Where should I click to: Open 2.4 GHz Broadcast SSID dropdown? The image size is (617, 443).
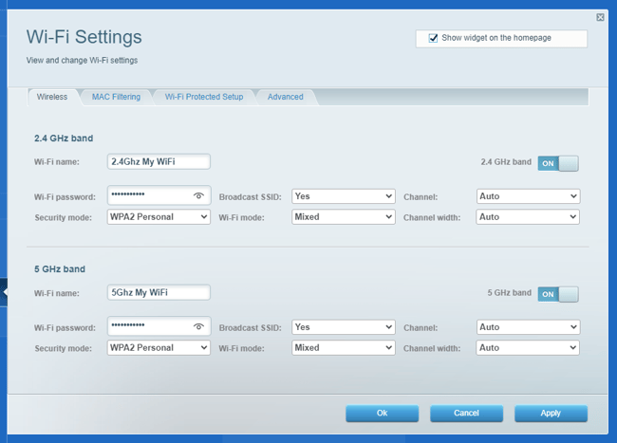pyautogui.click(x=343, y=196)
